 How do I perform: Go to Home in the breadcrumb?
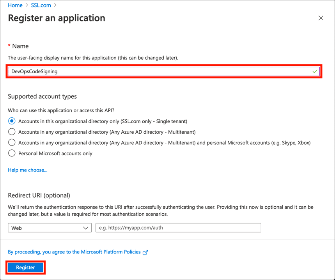coord(15,5)
